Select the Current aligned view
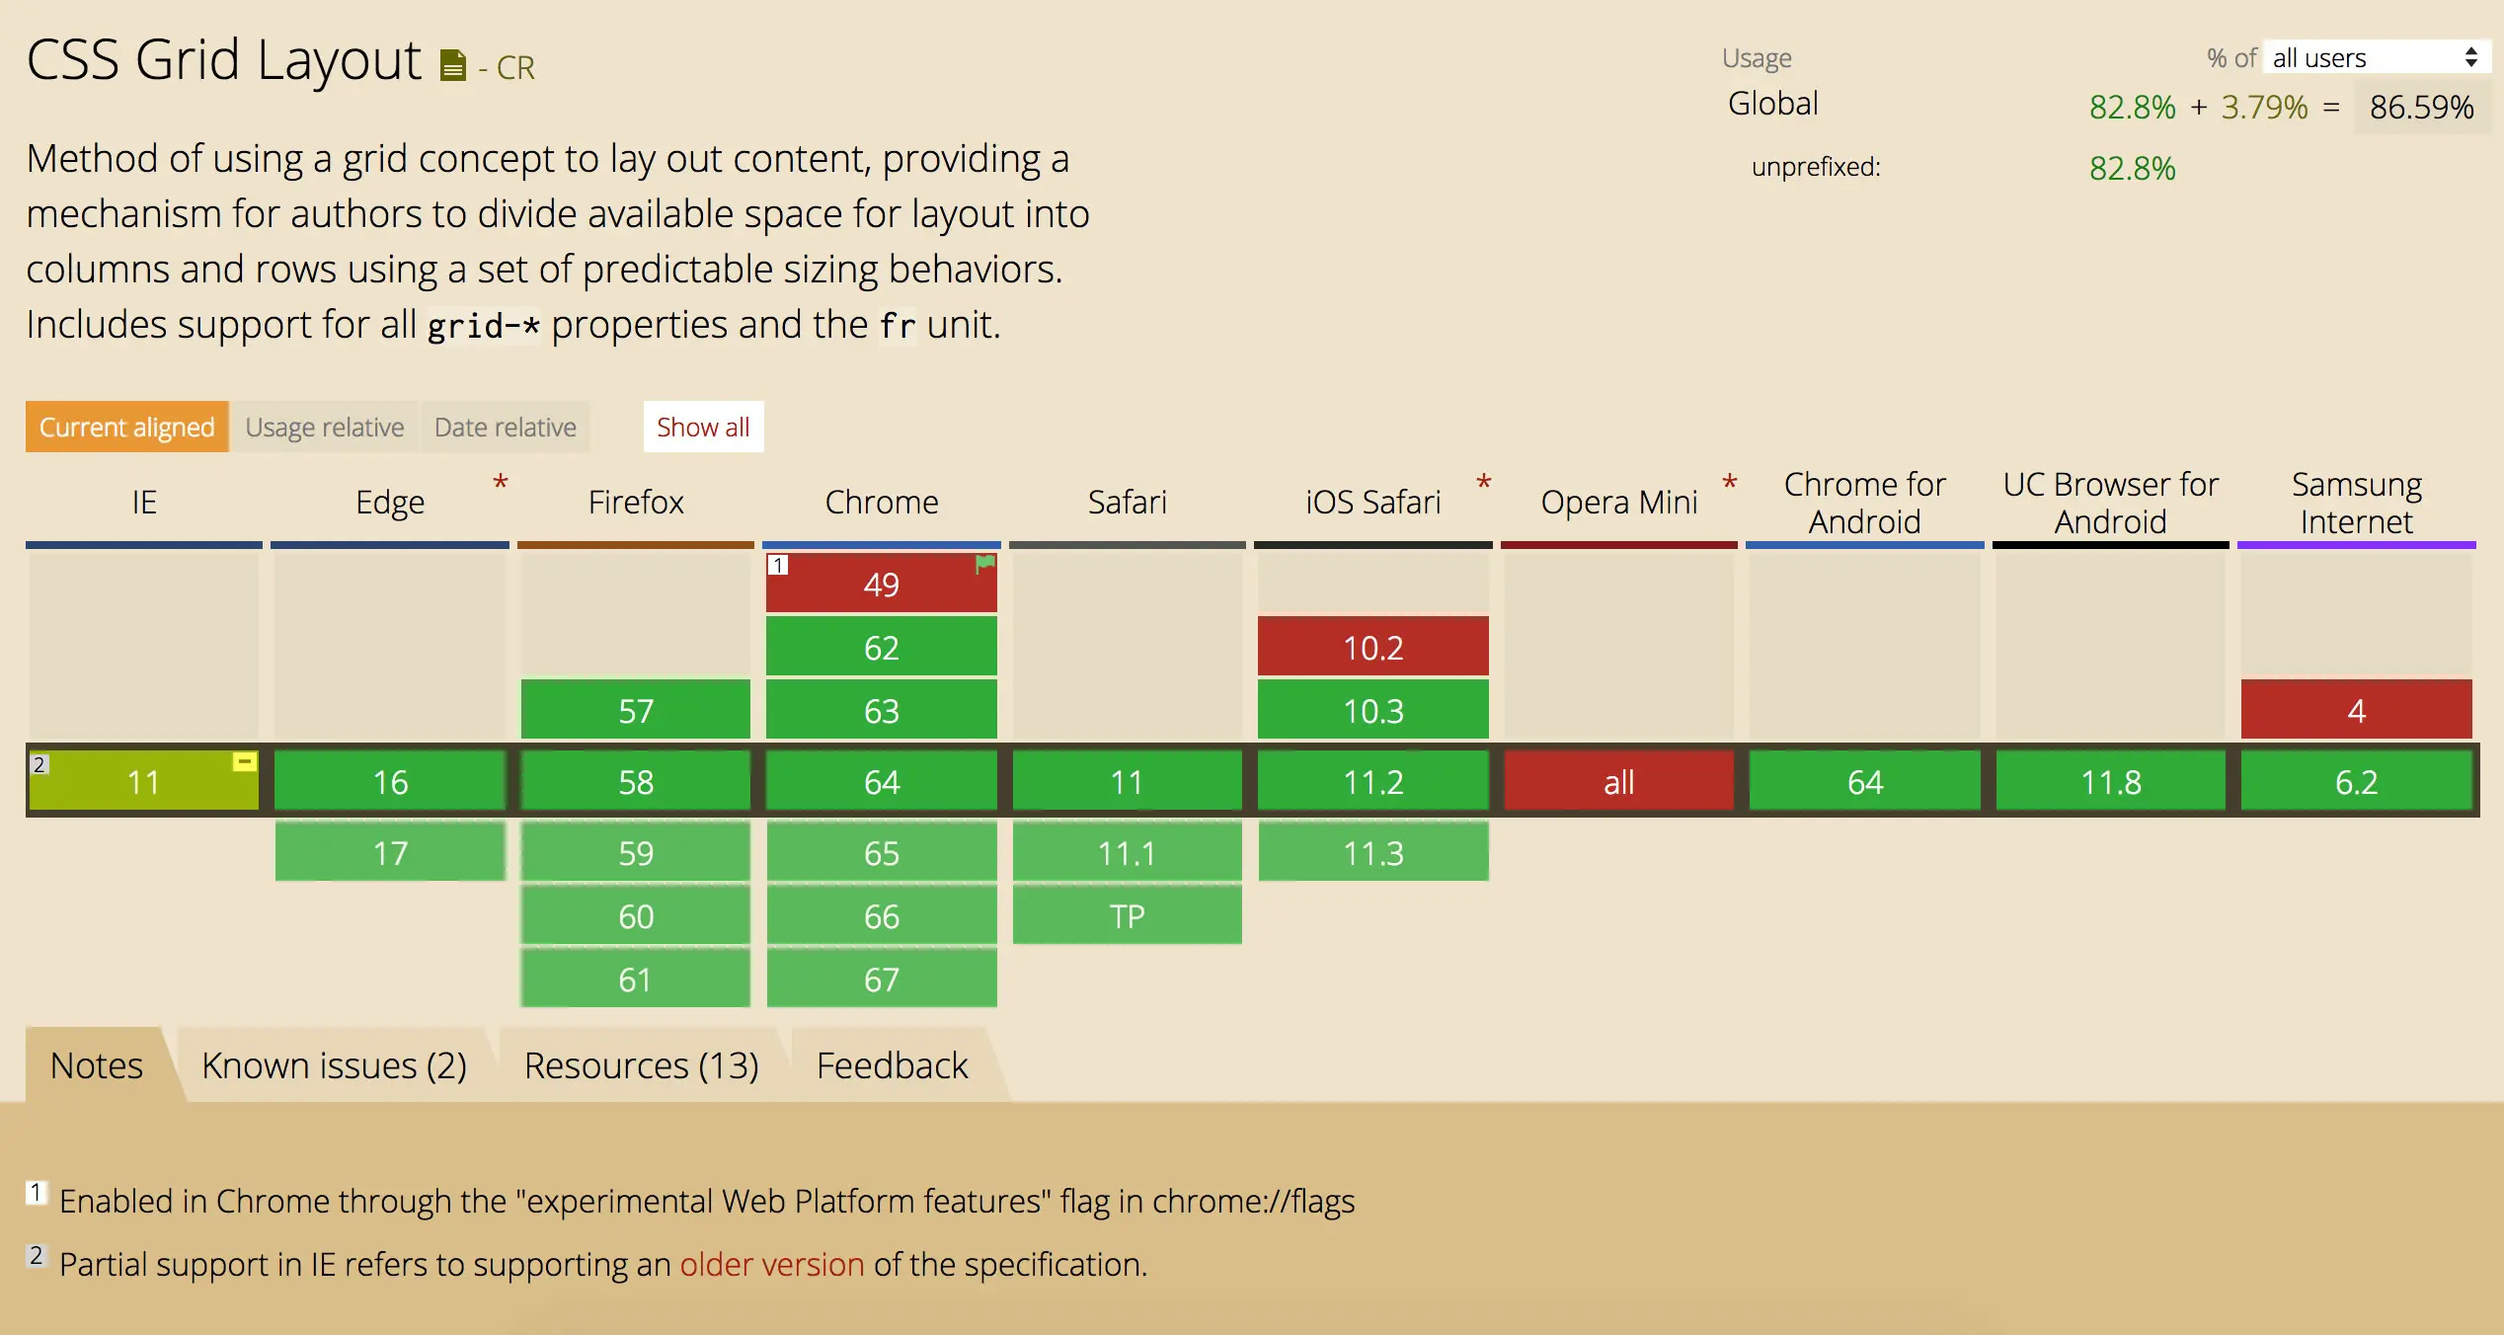2504x1335 pixels. tap(126, 427)
